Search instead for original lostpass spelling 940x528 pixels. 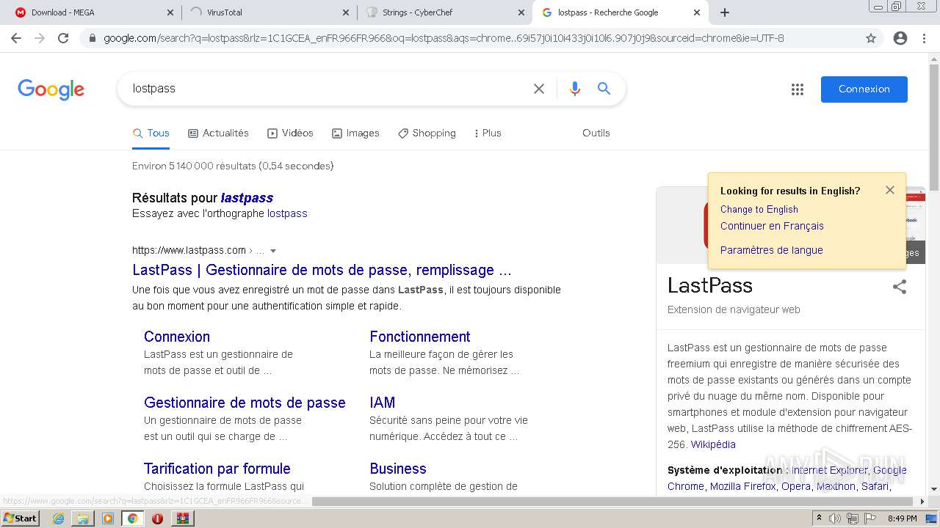pos(287,213)
